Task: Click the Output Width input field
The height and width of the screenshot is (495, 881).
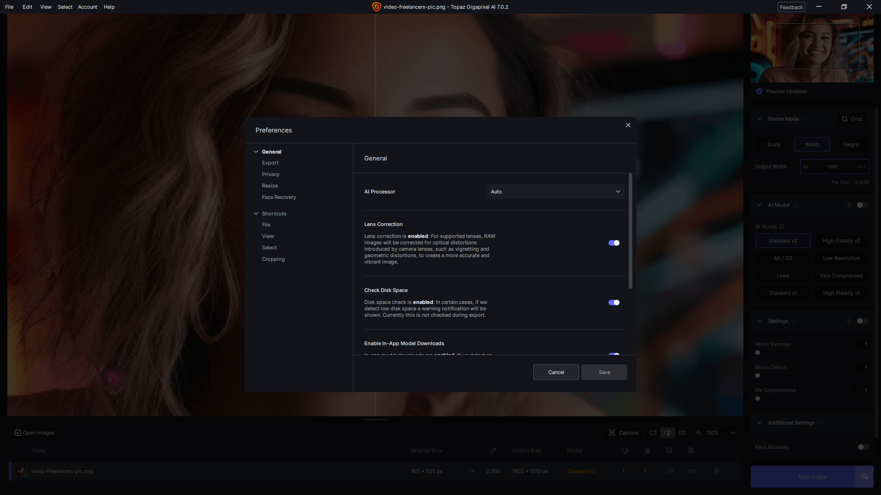Action: tap(834, 167)
